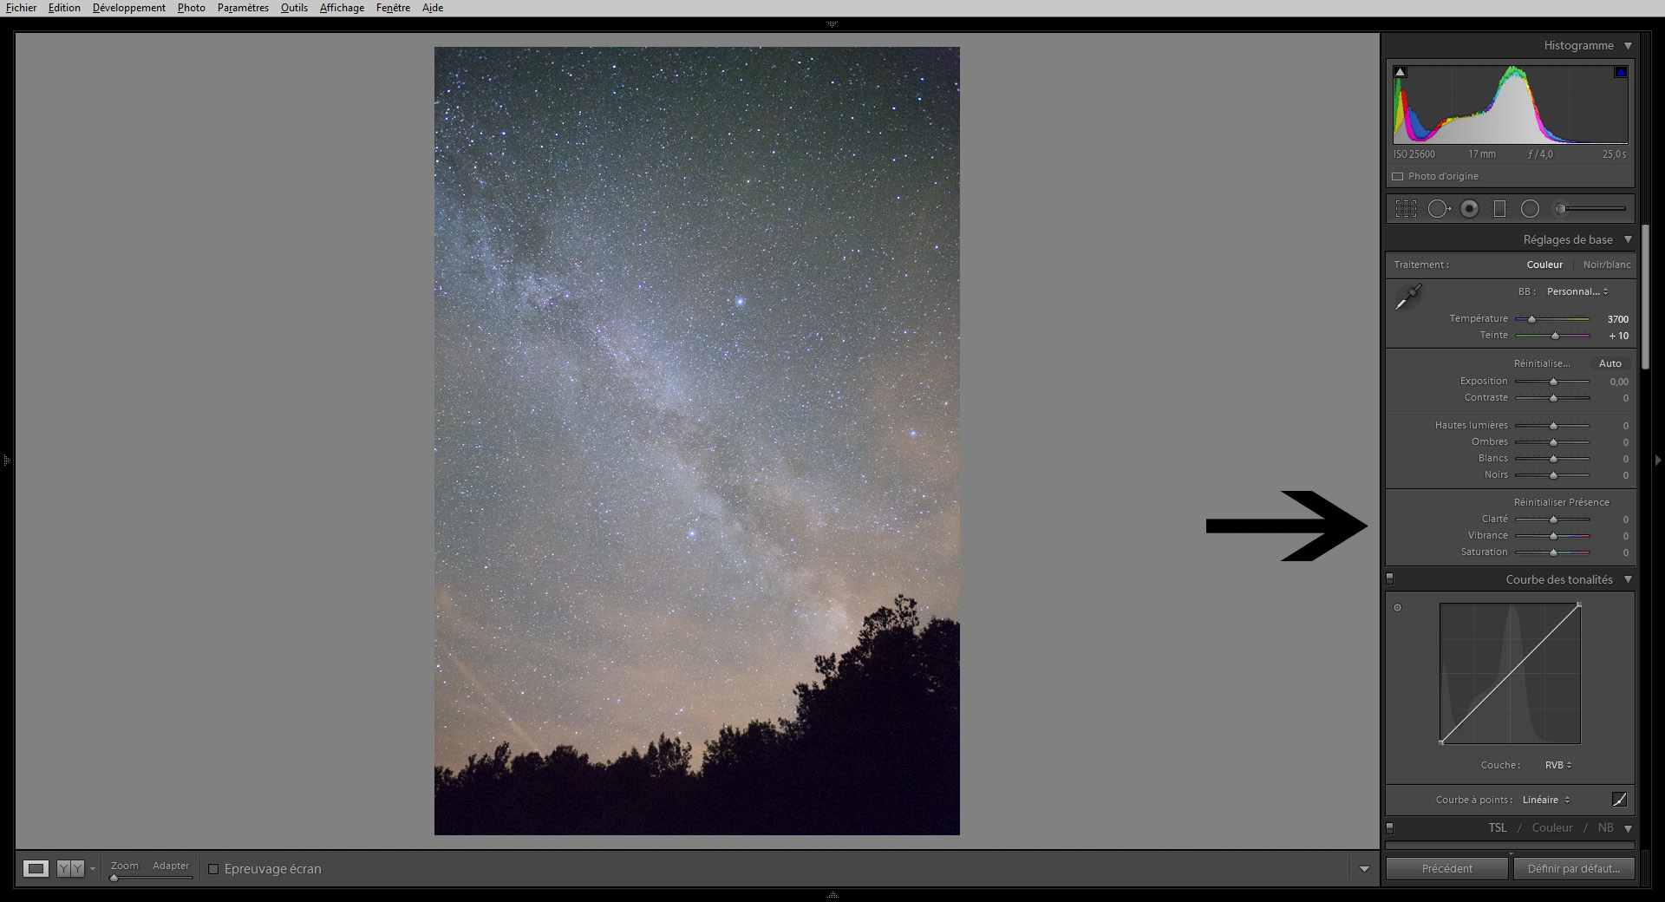Click the Contraste slider
1665x902 pixels.
tap(1552, 398)
